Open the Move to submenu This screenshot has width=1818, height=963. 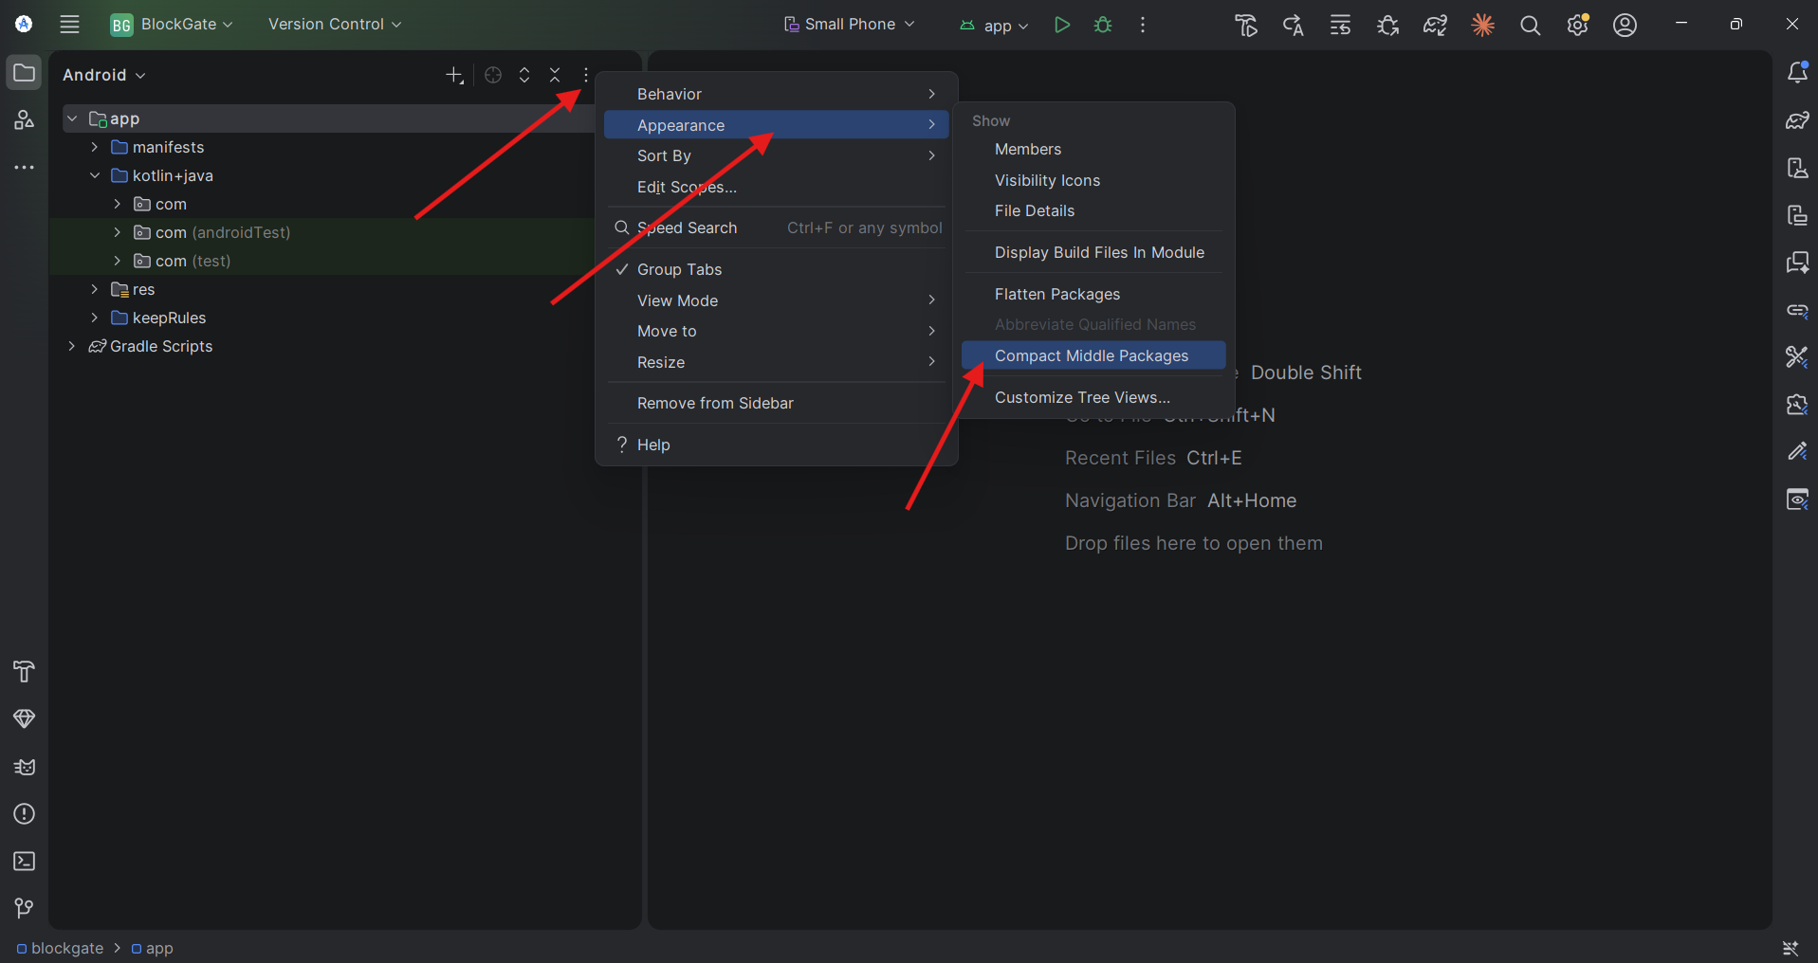coord(776,331)
